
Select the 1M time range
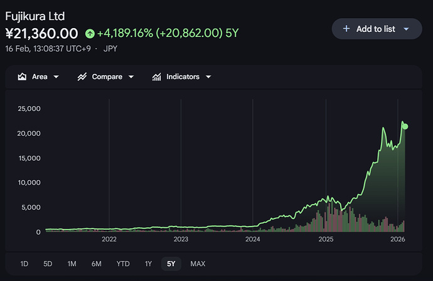(72, 263)
